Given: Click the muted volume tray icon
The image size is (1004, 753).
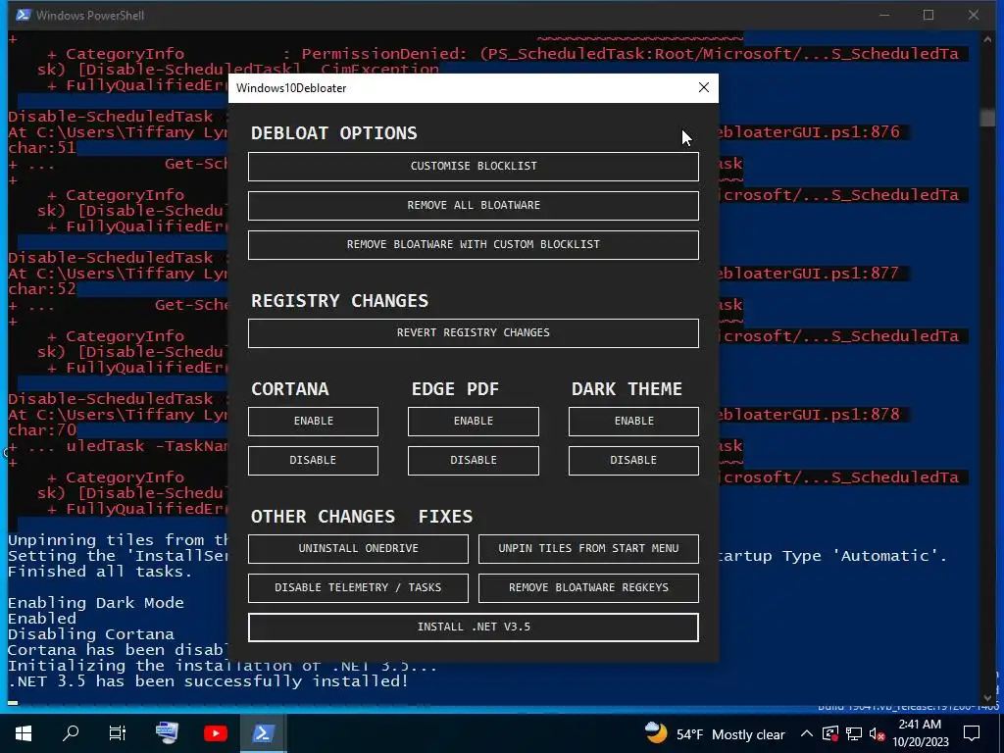Looking at the screenshot, I should coord(877,734).
